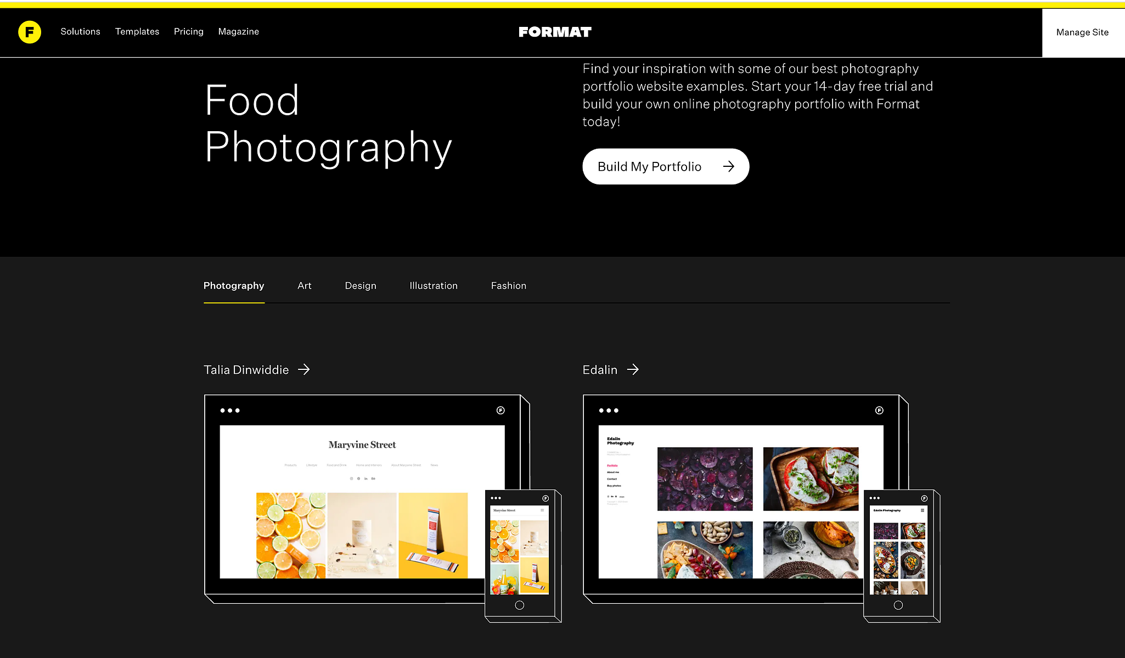Open the Solutions menu
The height and width of the screenshot is (658, 1125).
click(x=80, y=32)
